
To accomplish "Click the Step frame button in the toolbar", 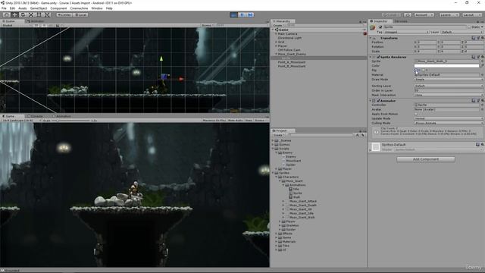I will 250,14.
